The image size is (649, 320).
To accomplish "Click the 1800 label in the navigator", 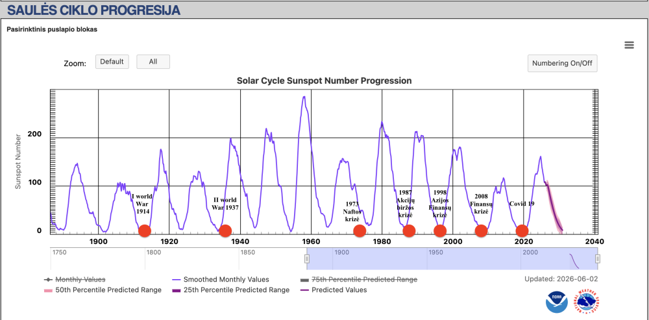I will tap(155, 252).
